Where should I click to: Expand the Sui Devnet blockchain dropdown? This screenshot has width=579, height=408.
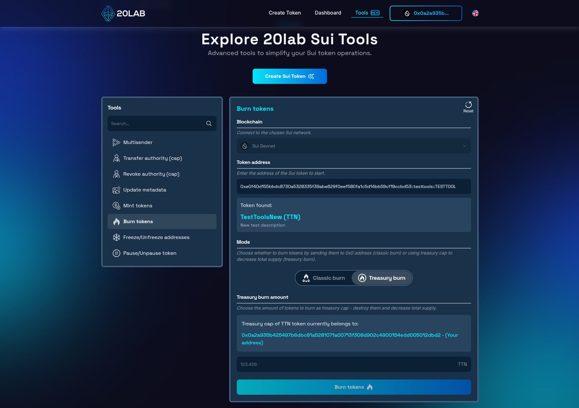click(354, 146)
